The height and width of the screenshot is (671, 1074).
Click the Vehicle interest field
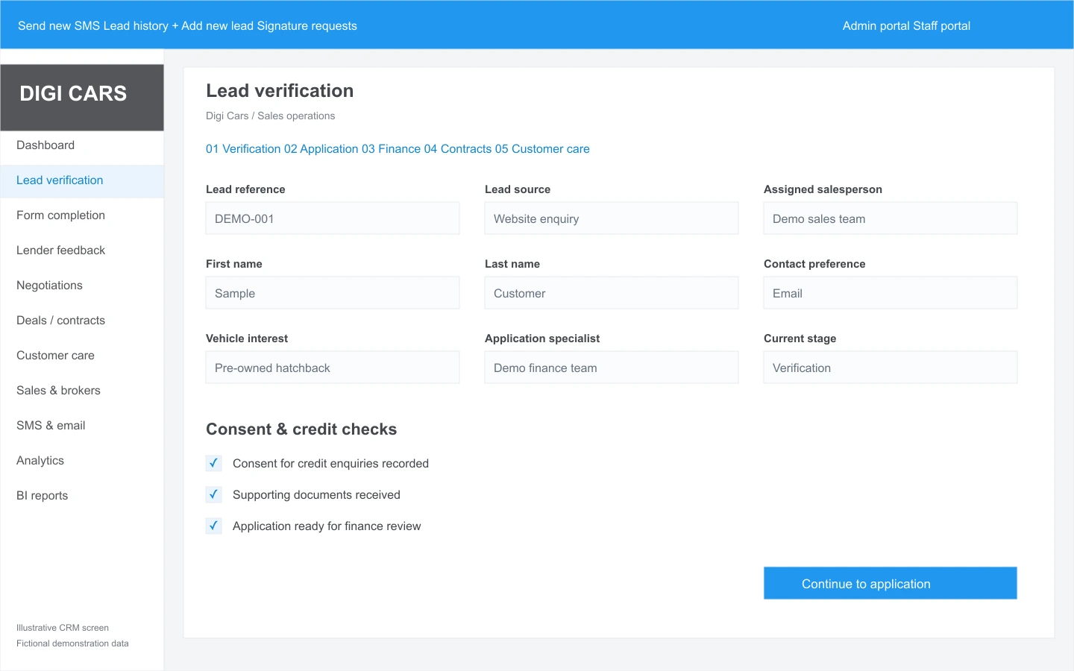click(333, 368)
